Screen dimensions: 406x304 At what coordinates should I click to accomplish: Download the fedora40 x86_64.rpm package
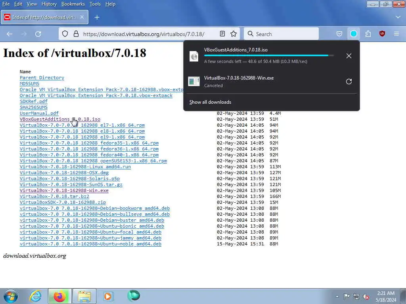[x=89, y=155]
